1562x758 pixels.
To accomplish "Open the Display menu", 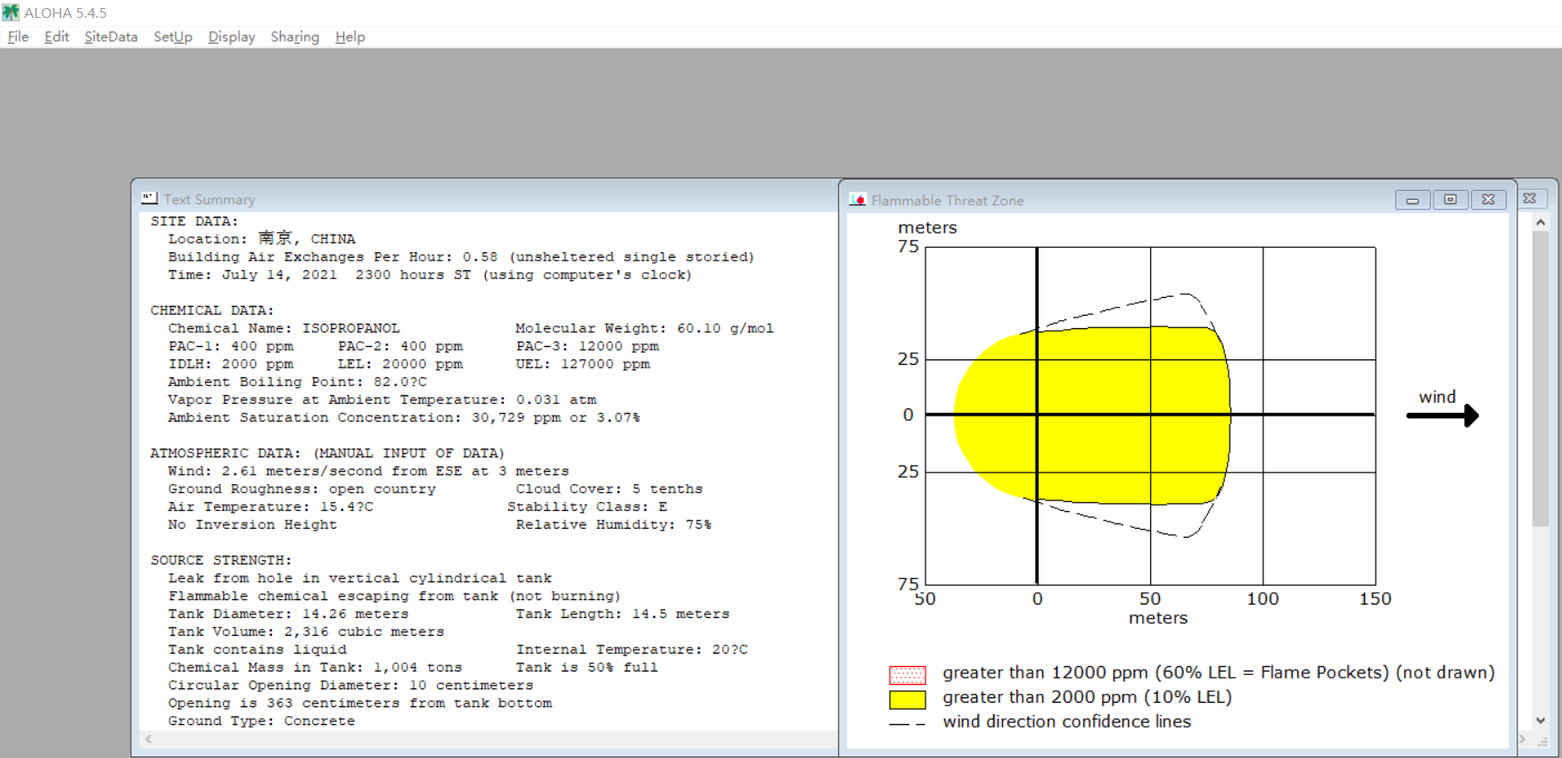I will [231, 37].
